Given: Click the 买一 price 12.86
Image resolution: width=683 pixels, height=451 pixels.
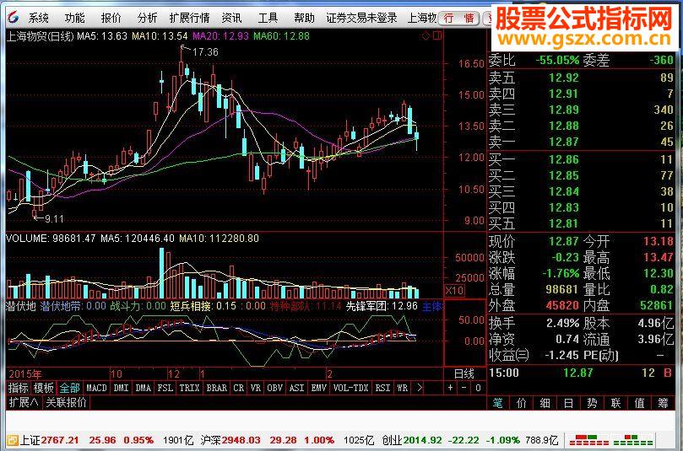Looking at the screenshot, I should tap(564, 159).
